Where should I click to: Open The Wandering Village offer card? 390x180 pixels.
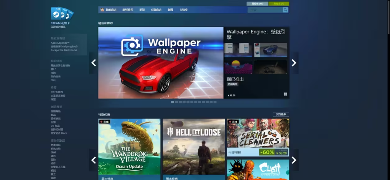(129, 149)
